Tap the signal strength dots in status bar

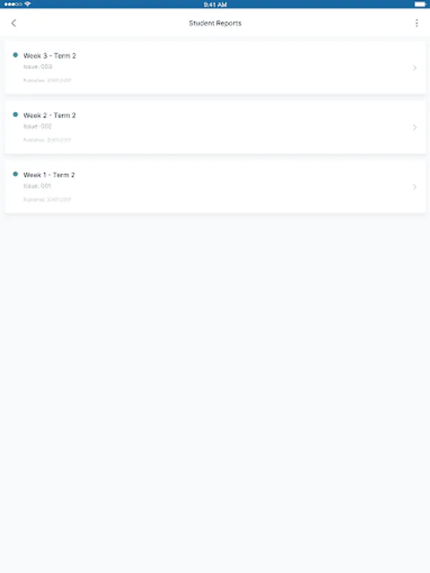click(x=13, y=4)
